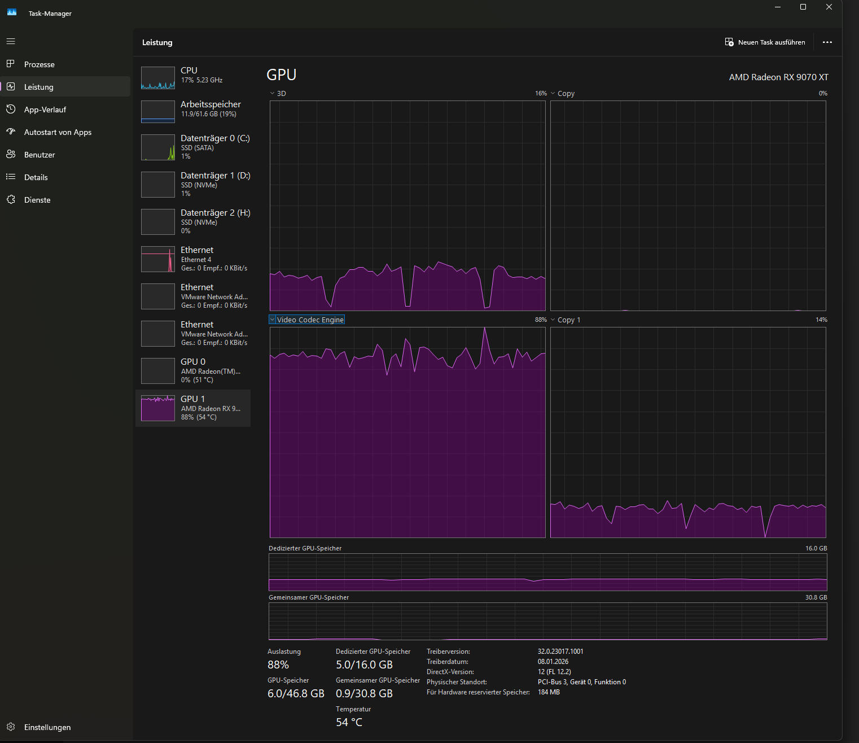Click the Dedizierter GPU-Speicher graph
The height and width of the screenshot is (743, 859).
tap(548, 572)
